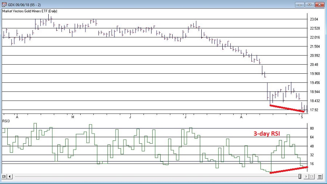The height and width of the screenshot is (184, 327).
Task: Click the 18.944 price axis label
Action: [315, 92]
